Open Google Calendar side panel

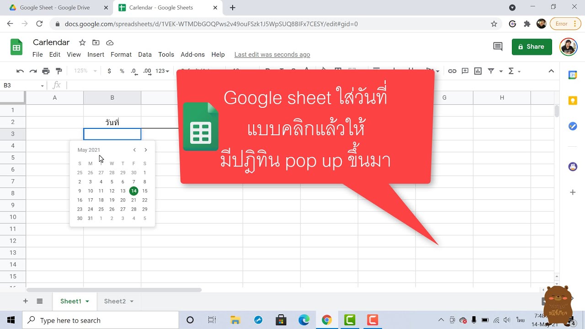pos(573,75)
